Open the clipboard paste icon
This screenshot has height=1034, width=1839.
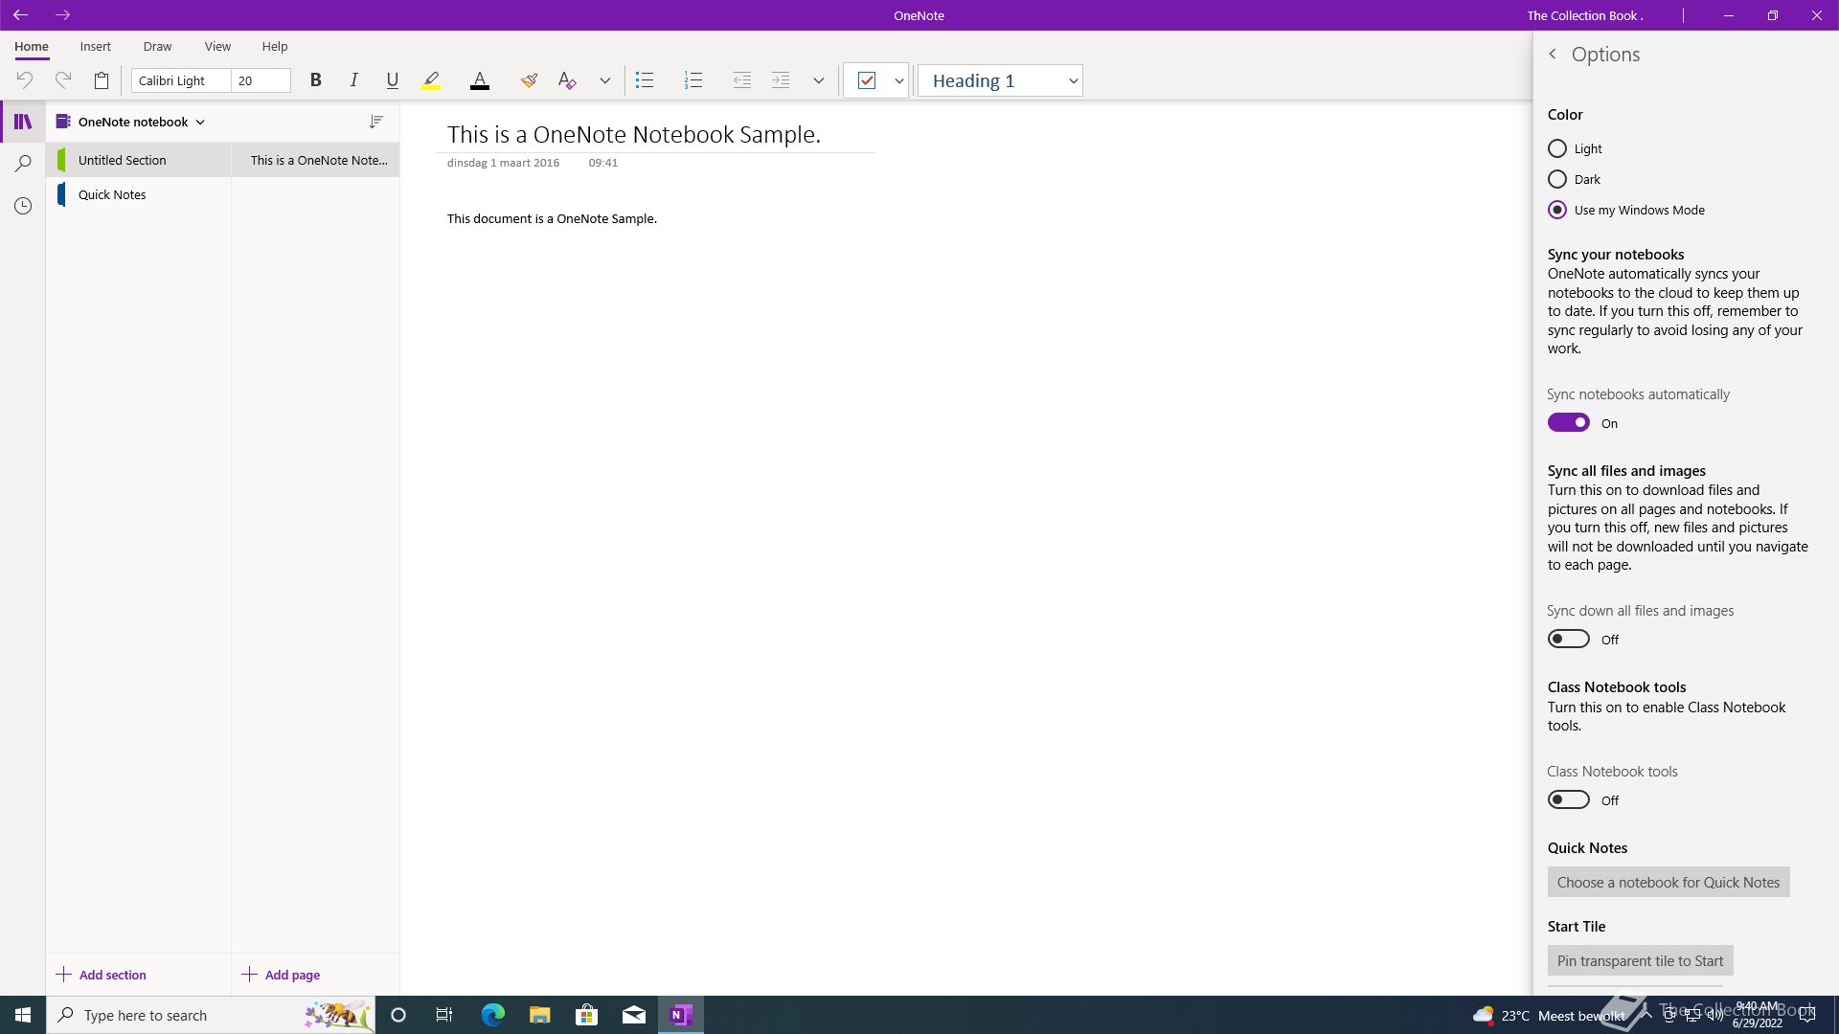point(102,80)
